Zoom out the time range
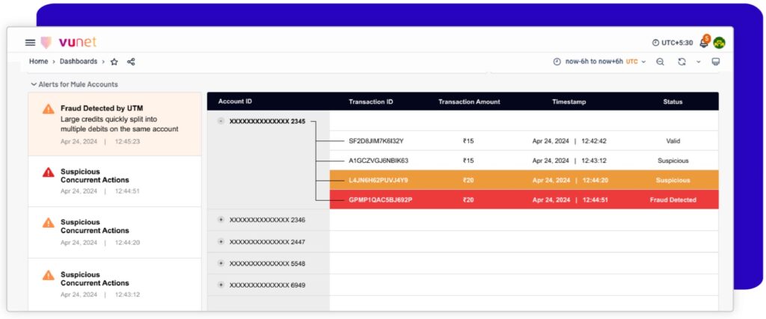The image size is (766, 319). [x=660, y=62]
